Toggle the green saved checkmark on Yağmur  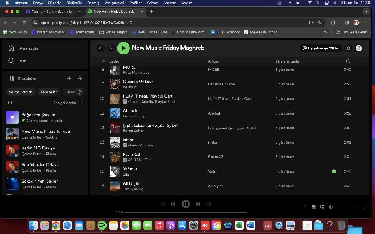pyautogui.click(x=334, y=171)
